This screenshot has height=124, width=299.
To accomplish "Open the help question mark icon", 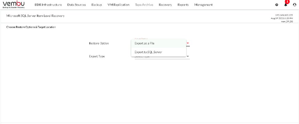I will click(277, 5).
